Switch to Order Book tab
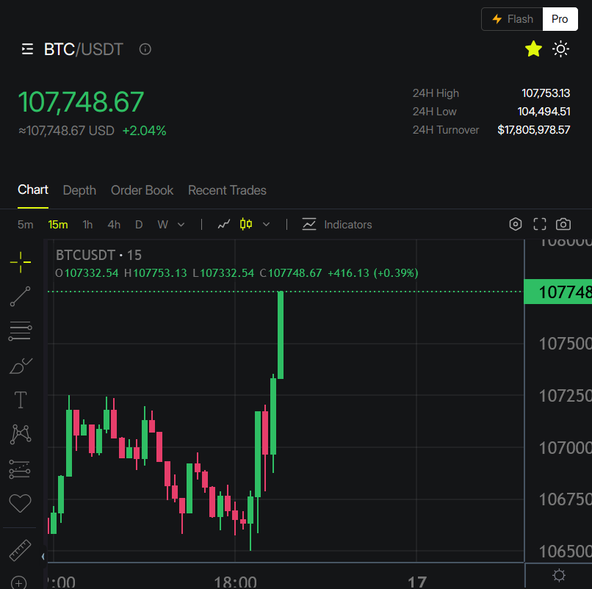The image size is (592, 589). (x=142, y=190)
